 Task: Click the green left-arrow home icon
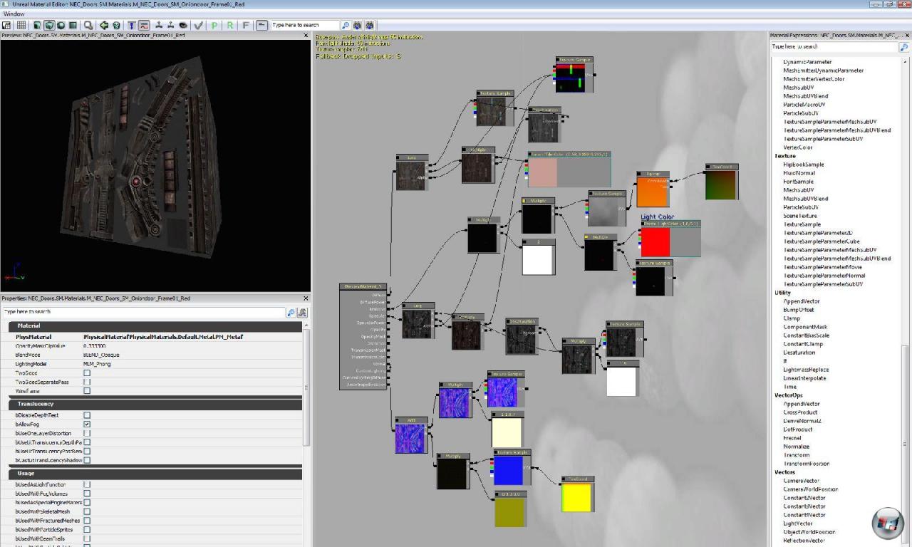coord(104,25)
